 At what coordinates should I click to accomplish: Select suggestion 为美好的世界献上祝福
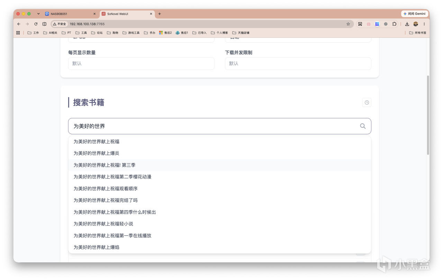pyautogui.click(x=219, y=142)
